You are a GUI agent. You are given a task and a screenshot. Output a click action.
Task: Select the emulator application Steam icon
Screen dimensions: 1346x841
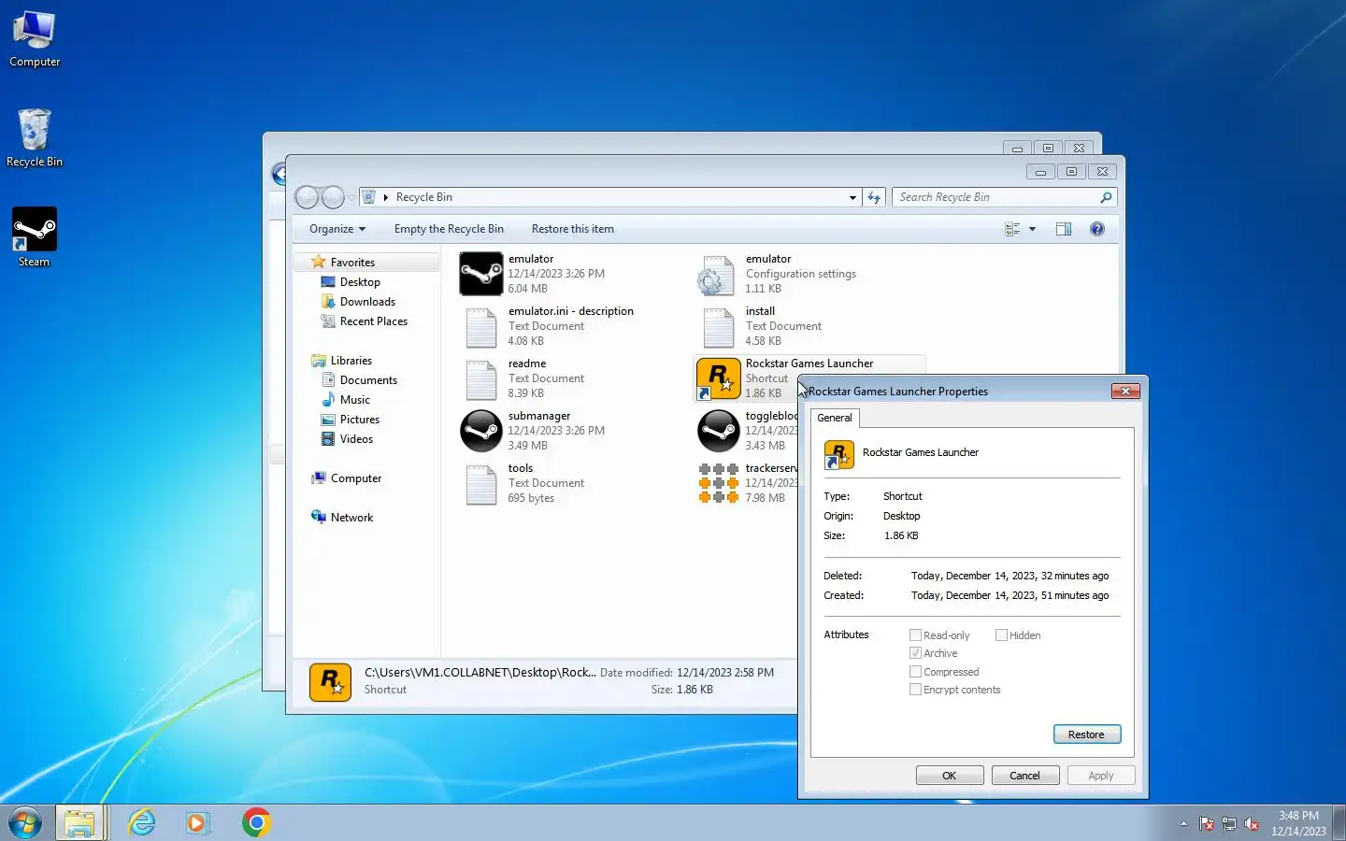pyautogui.click(x=481, y=274)
